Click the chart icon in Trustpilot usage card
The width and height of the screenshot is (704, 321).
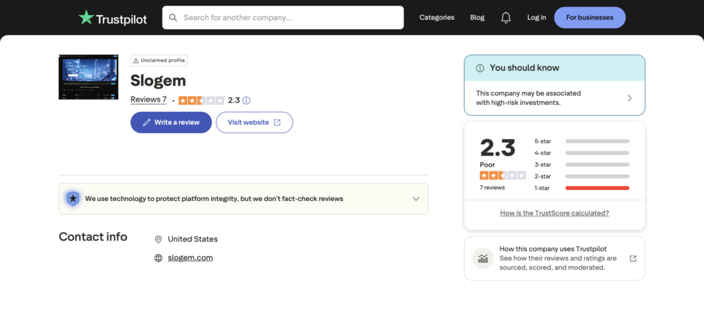483,259
